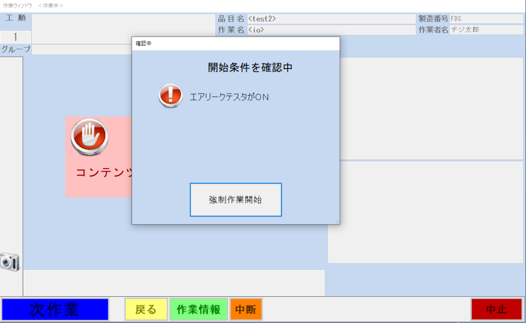The height and width of the screenshot is (323, 526).
Task: Click the yellow 戻る button
Action: pos(146,309)
